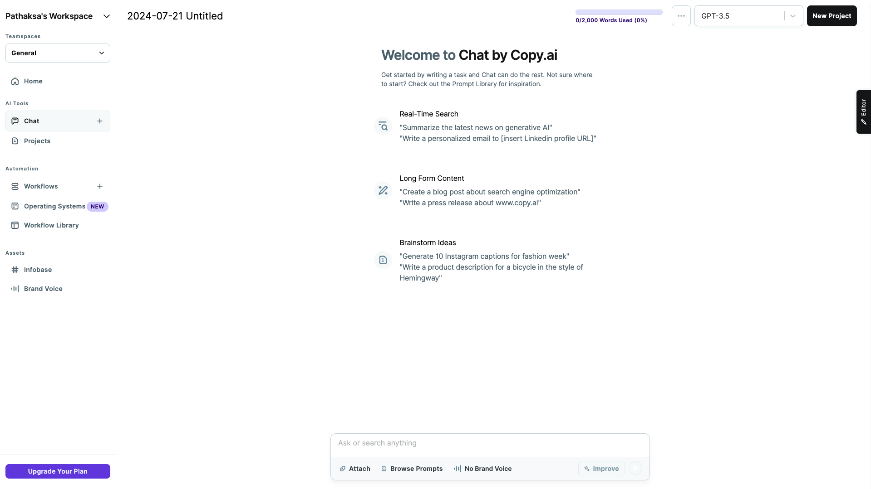
Task: Click the plus icon next to Chat
Action: [x=100, y=121]
